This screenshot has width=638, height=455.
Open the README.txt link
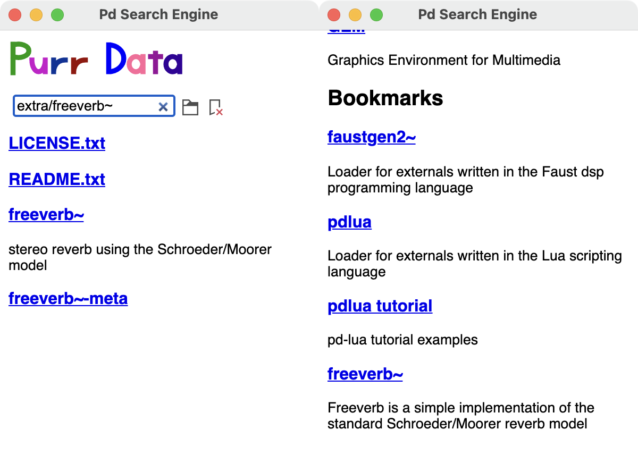[x=57, y=179]
